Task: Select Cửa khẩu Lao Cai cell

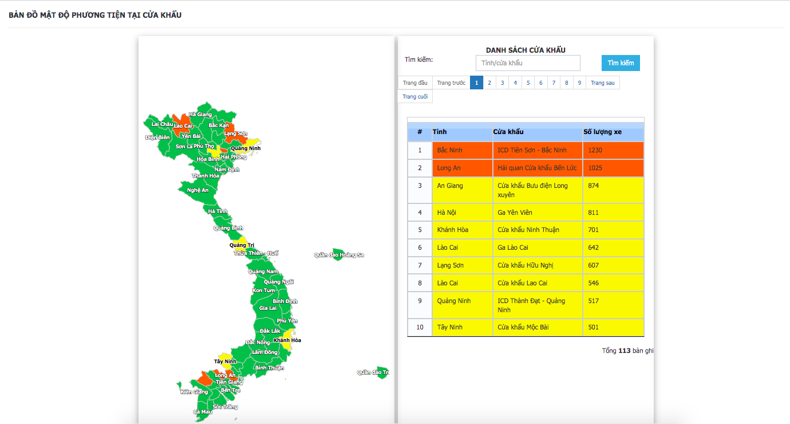Action: [x=538, y=283]
